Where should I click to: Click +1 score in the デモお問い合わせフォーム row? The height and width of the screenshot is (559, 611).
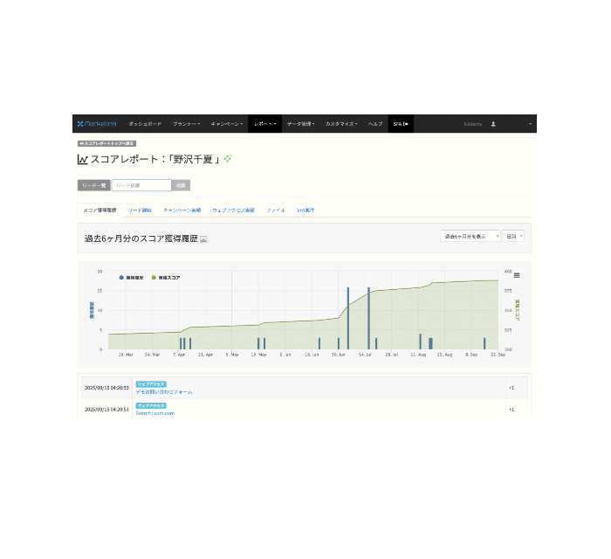511,388
